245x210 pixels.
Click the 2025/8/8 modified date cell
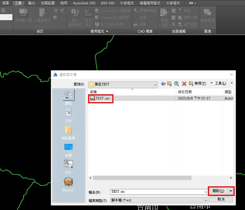click(x=194, y=98)
